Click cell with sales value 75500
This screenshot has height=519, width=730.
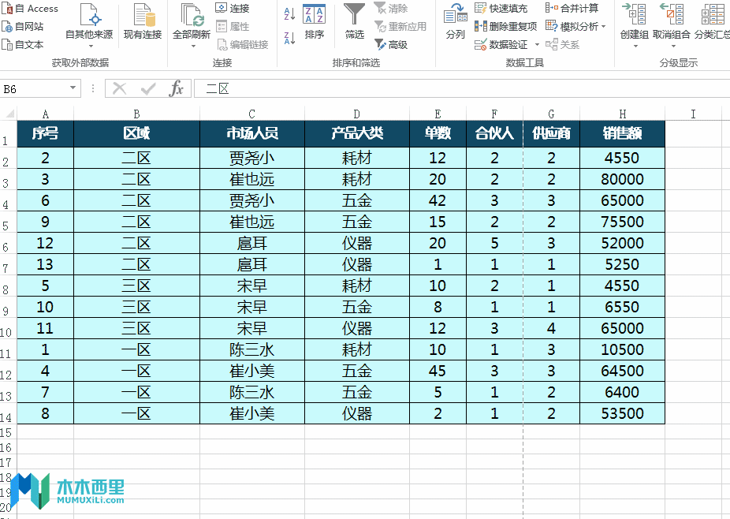point(623,222)
